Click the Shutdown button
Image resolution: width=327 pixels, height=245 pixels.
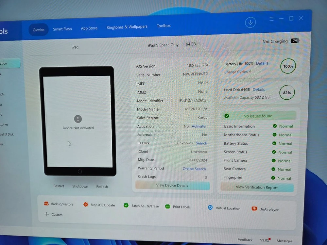click(80, 186)
